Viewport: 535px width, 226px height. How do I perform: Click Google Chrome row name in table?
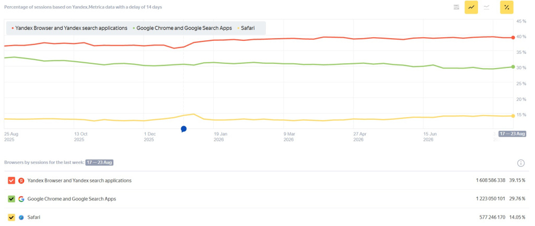click(72, 199)
